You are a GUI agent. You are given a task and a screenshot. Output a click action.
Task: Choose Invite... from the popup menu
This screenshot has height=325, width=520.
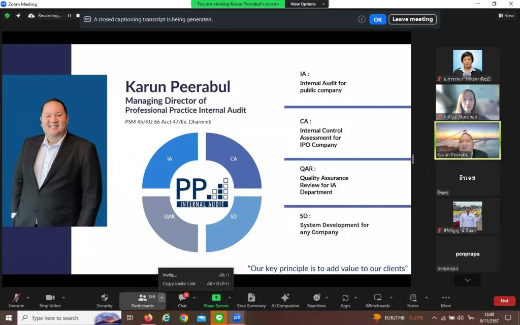196,275
